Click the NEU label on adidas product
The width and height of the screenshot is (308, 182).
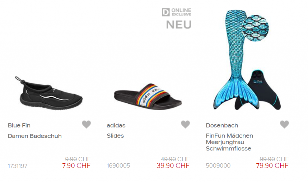point(179,25)
